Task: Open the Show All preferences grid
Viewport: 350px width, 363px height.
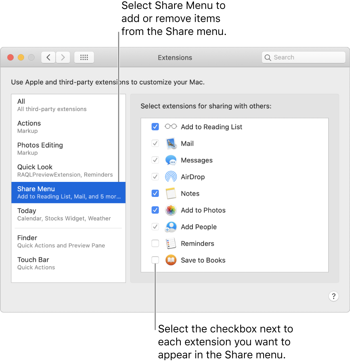Action: (x=84, y=57)
